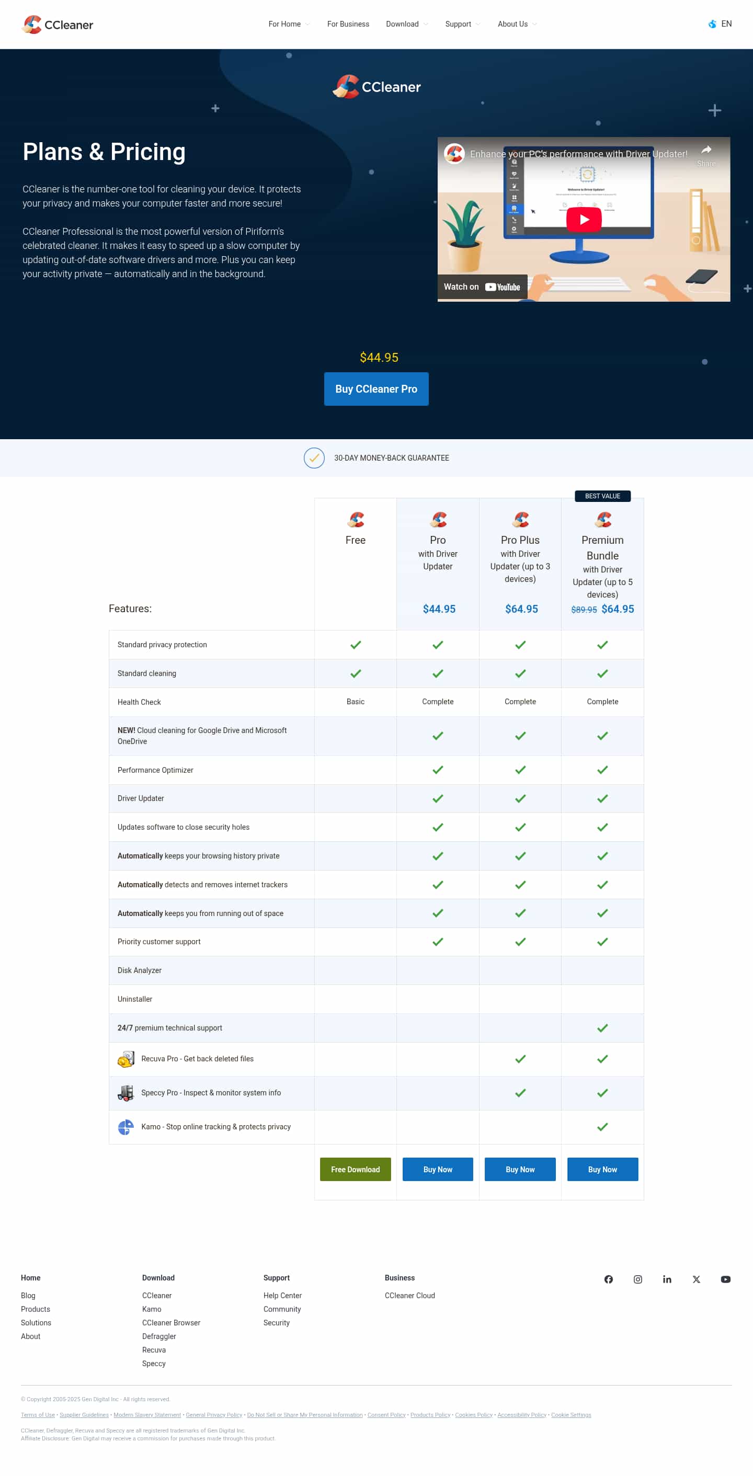Image resolution: width=753 pixels, height=1476 pixels.
Task: Open the Facebook social icon in footer
Action: coord(609,1279)
